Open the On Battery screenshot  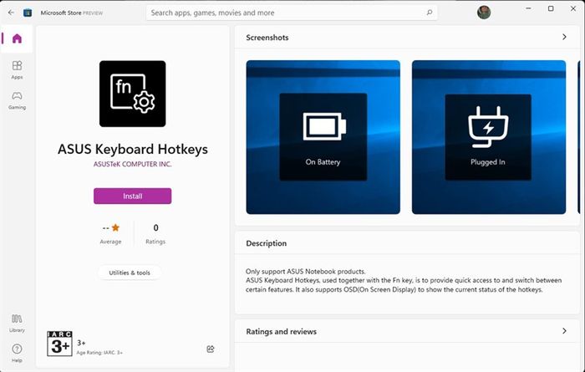[323, 137]
